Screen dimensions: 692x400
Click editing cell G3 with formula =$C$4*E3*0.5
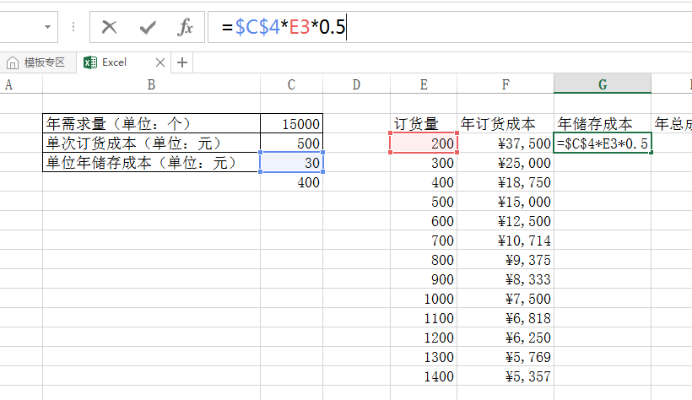click(603, 143)
